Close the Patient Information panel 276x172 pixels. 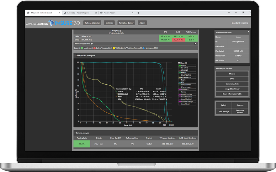(x=248, y=31)
